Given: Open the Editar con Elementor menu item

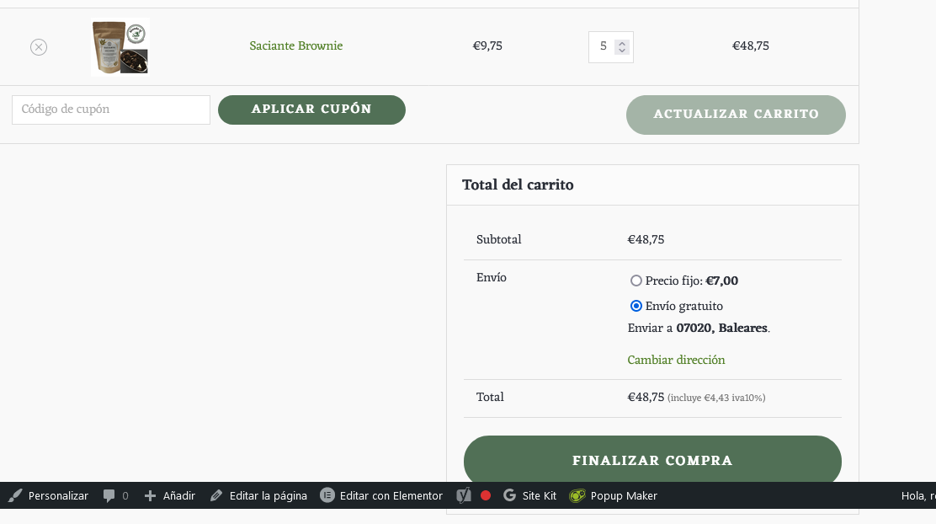Looking at the screenshot, I should click(381, 495).
